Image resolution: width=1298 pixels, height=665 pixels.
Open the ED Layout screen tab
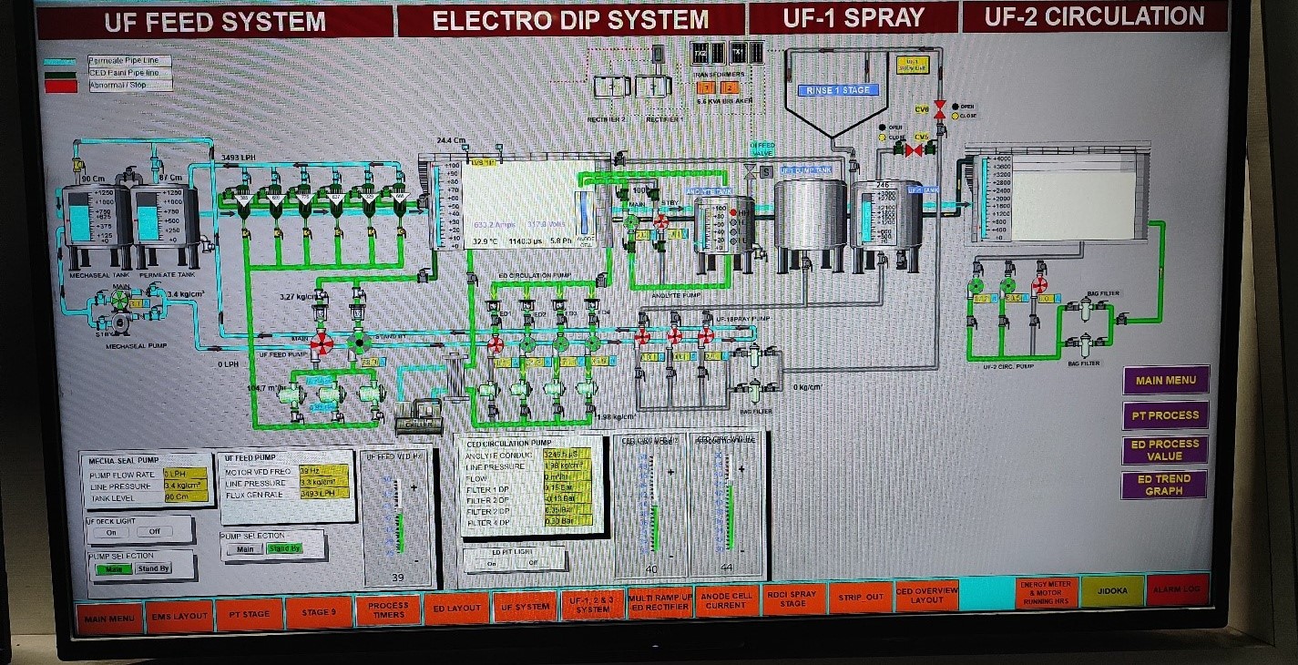tap(456, 609)
